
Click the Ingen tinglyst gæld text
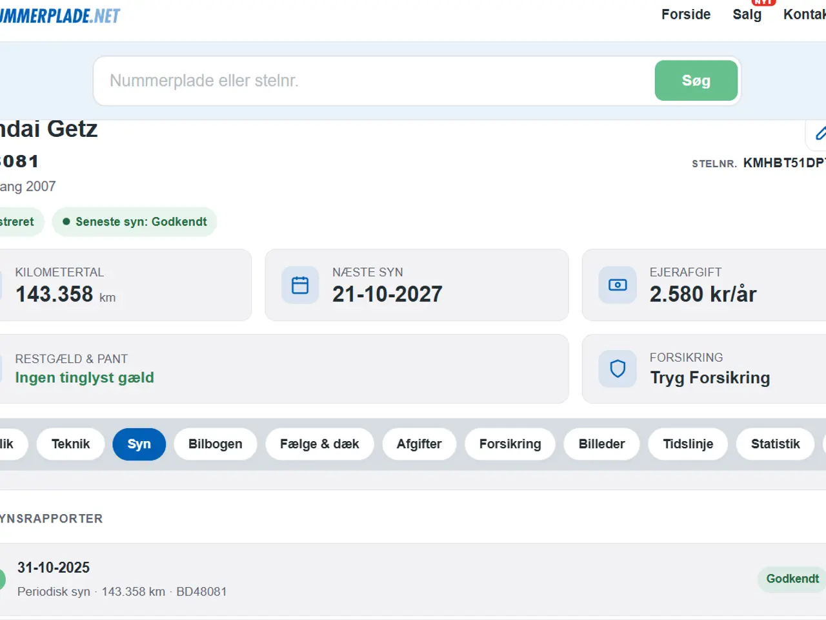click(85, 378)
